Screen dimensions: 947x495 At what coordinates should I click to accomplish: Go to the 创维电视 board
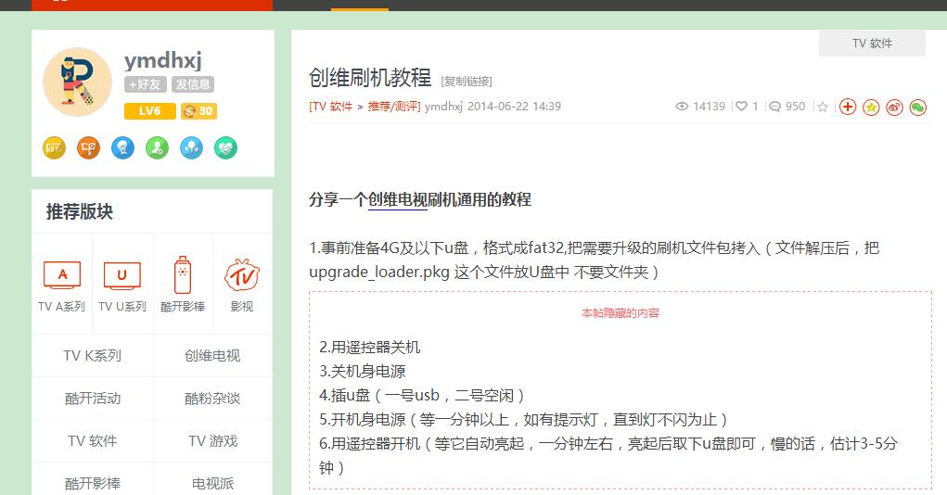[x=212, y=356]
